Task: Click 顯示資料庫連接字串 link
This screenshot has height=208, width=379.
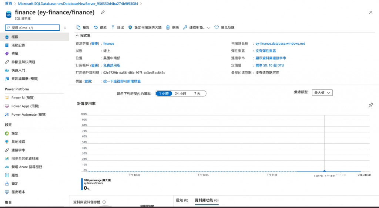Action: 271,58
